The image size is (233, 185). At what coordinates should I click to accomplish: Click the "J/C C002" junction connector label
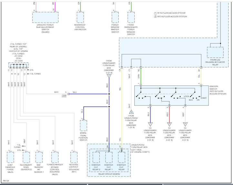coord(18,56)
